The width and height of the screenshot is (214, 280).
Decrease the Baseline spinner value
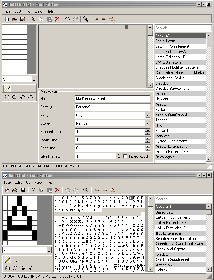[148, 150]
